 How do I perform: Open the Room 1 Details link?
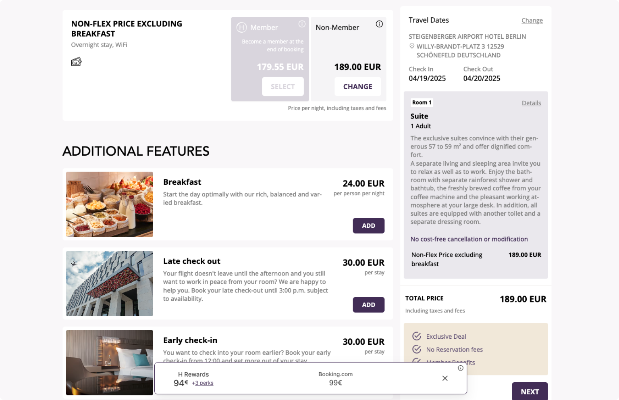[x=532, y=103]
